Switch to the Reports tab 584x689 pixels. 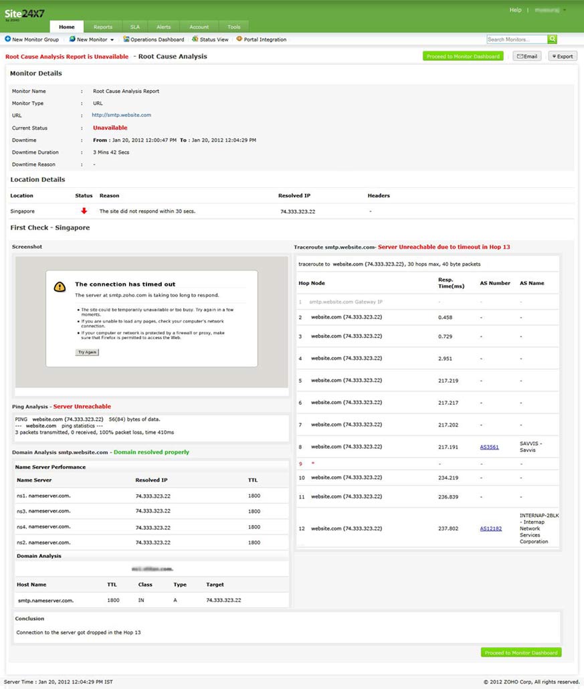coord(103,27)
